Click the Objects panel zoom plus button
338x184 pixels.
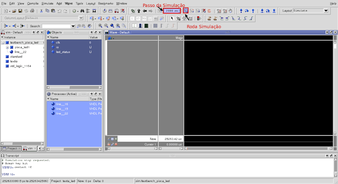[x=92, y=32]
